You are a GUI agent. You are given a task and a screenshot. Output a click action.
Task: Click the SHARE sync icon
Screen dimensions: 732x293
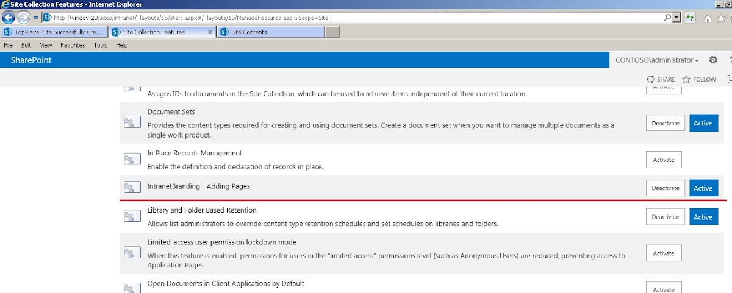tap(650, 79)
